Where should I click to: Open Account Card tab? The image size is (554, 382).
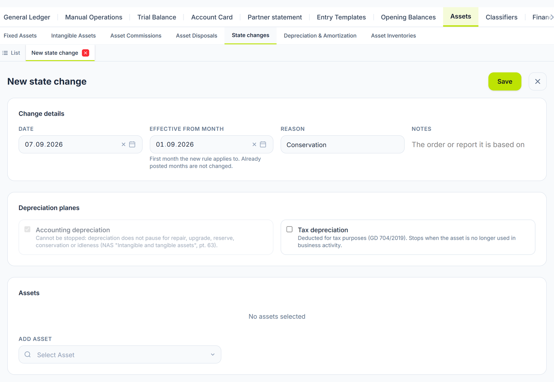pyautogui.click(x=212, y=17)
